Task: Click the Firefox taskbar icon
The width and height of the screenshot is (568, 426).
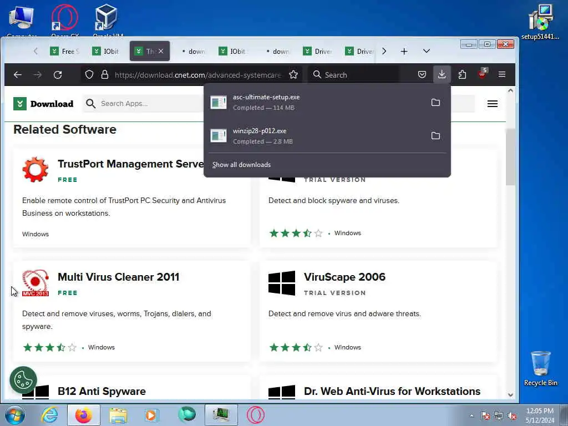Action: coord(83,415)
